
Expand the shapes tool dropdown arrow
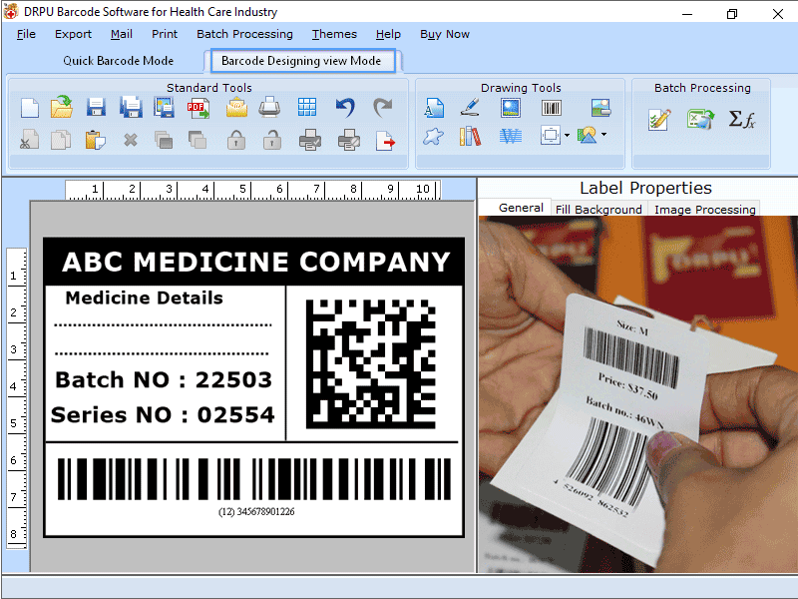pos(604,135)
